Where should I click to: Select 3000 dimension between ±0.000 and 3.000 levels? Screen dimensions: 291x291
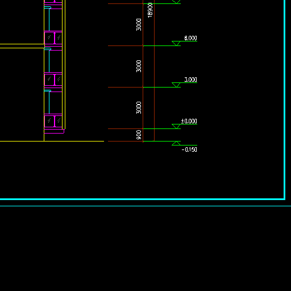click(139, 107)
